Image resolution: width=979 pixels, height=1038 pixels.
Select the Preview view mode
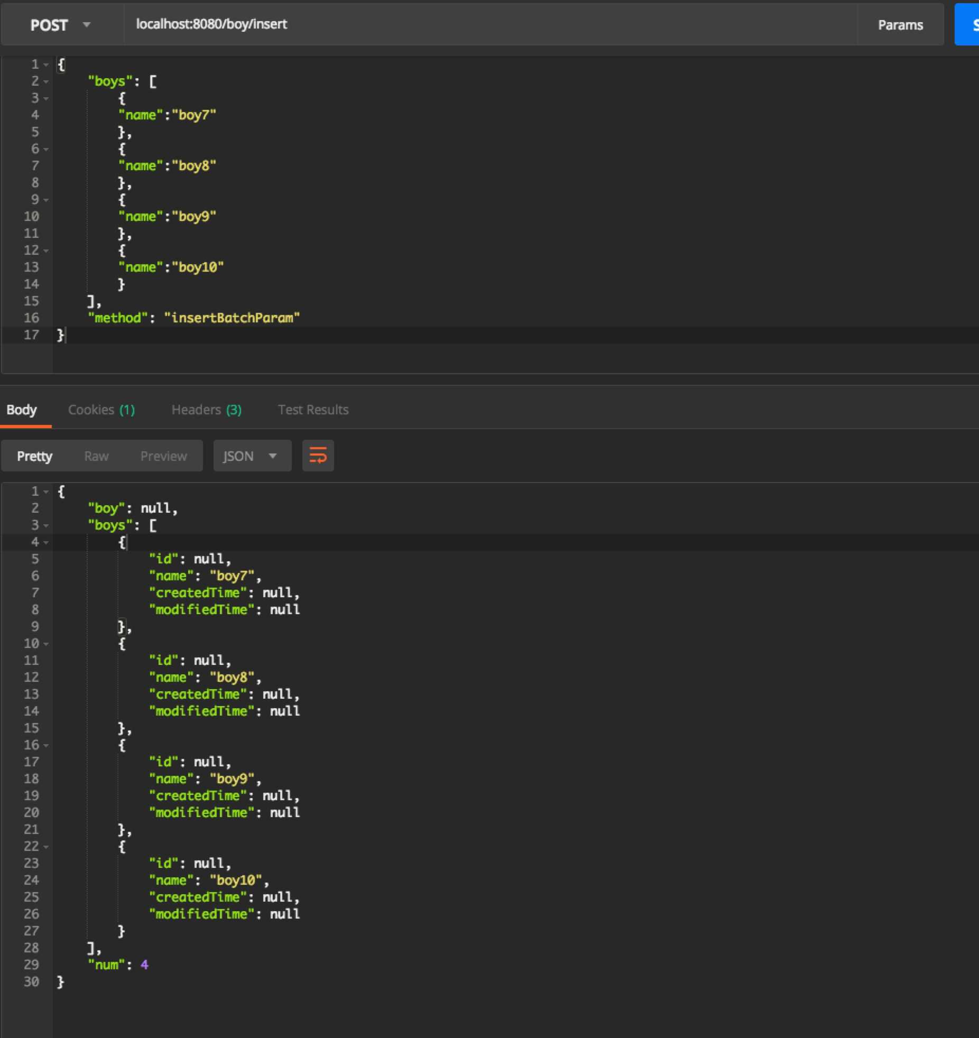tap(164, 456)
